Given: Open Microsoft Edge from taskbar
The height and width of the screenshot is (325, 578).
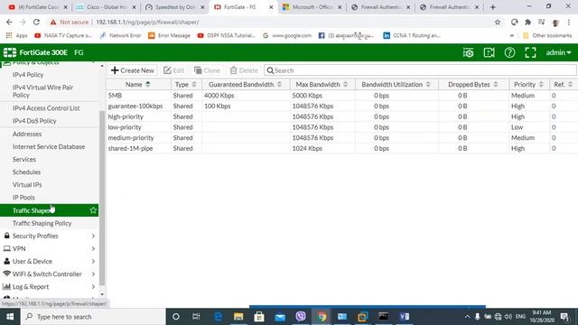Looking at the screenshot, I should (218, 317).
